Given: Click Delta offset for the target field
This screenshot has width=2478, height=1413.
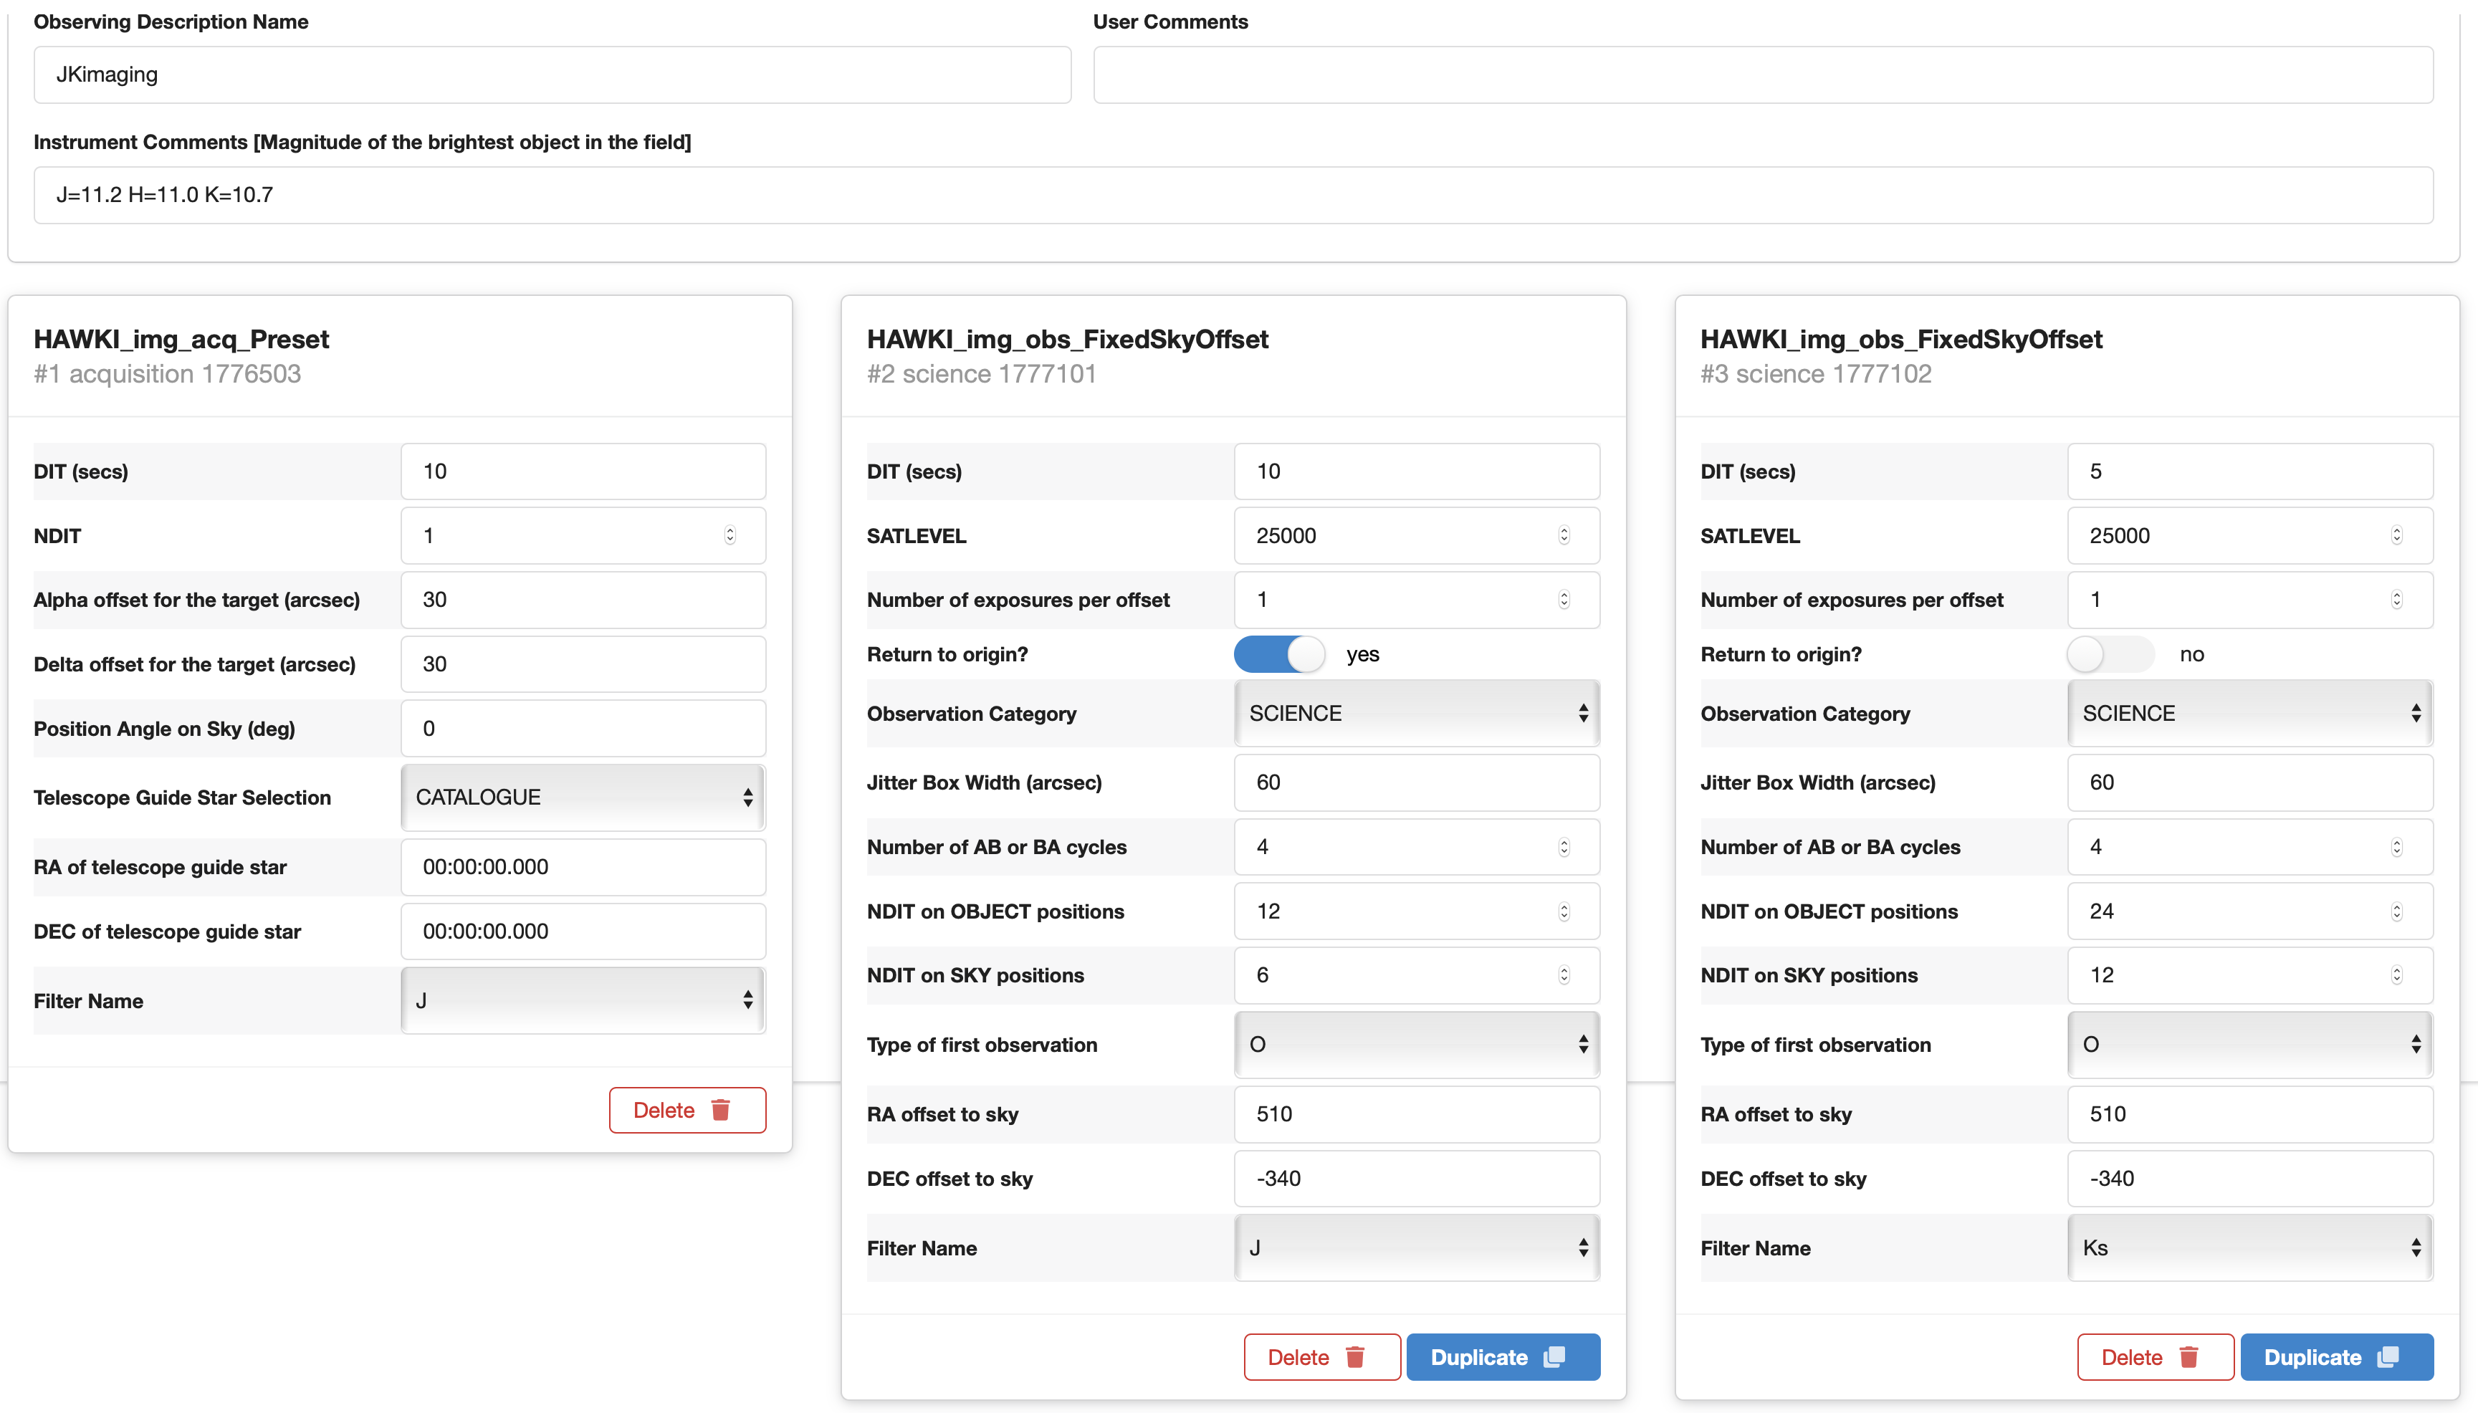Looking at the screenshot, I should tap(583, 665).
